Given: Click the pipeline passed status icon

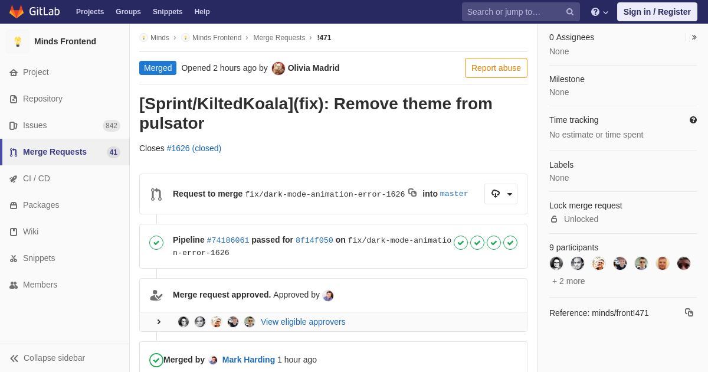Looking at the screenshot, I should click(x=156, y=243).
